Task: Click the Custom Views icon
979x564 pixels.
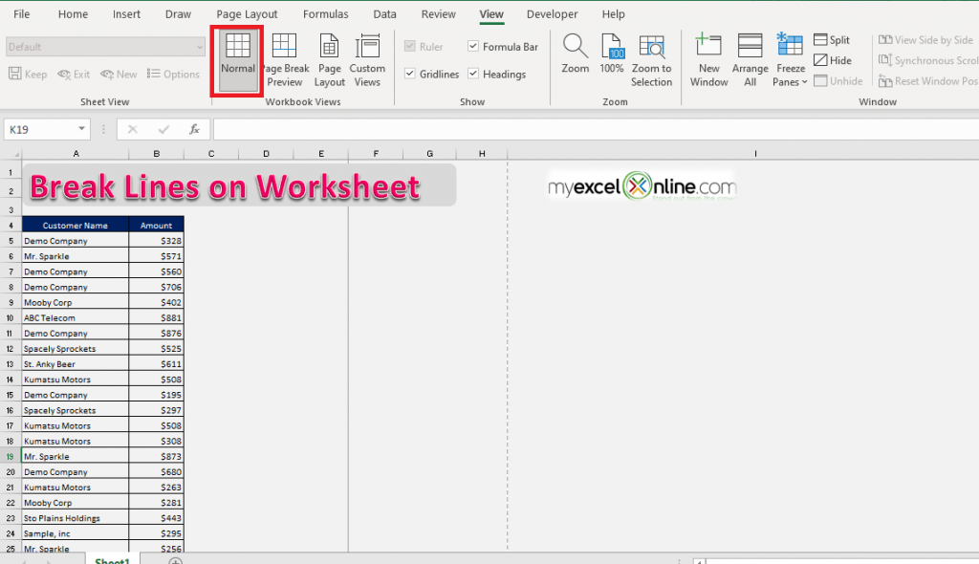Action: pyautogui.click(x=367, y=59)
